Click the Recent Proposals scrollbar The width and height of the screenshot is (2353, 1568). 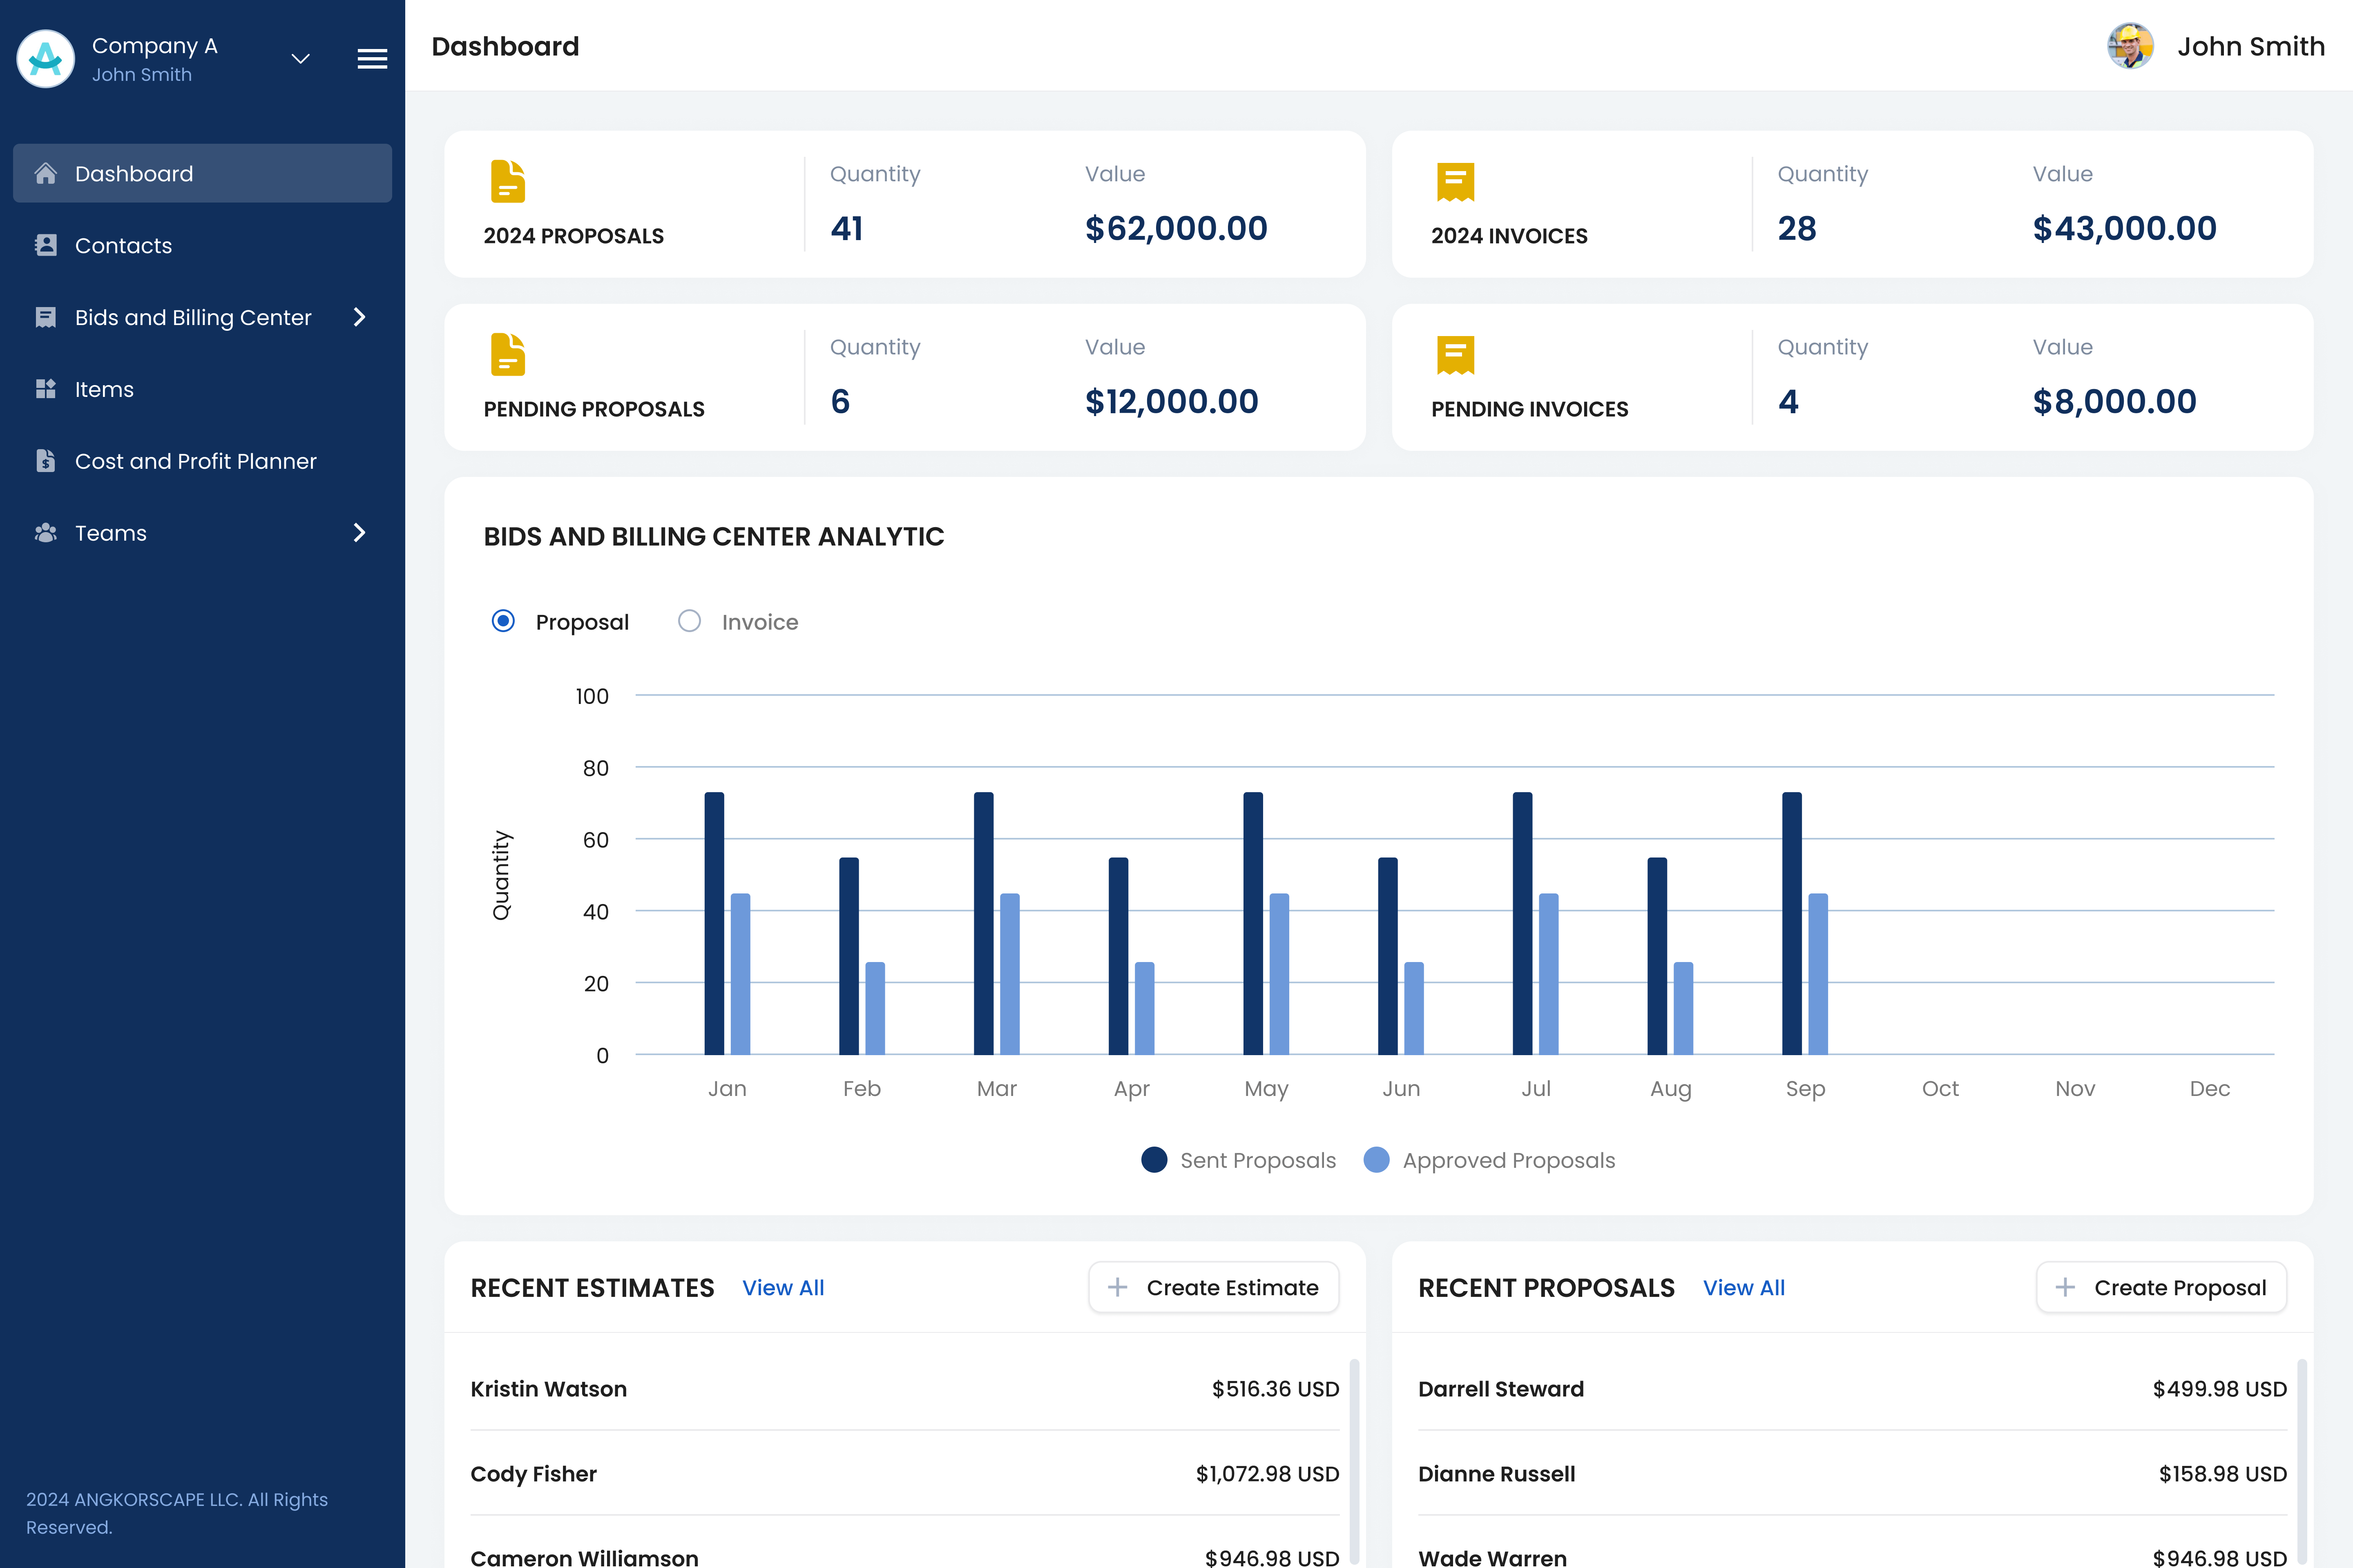(2302, 1460)
